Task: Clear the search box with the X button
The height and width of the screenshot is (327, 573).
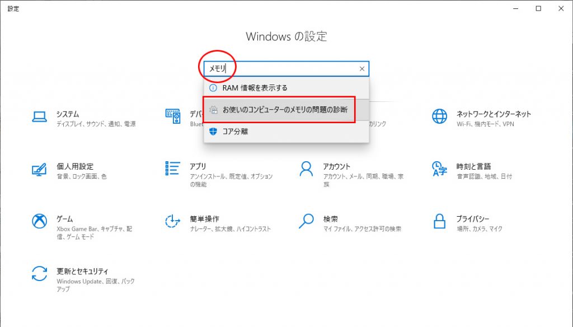Action: [x=361, y=69]
